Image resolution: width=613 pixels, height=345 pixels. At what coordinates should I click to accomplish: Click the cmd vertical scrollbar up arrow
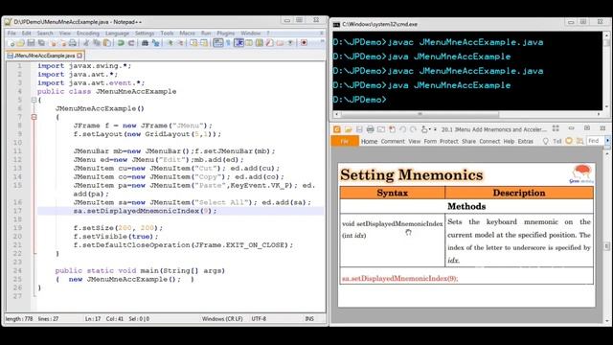click(x=606, y=35)
